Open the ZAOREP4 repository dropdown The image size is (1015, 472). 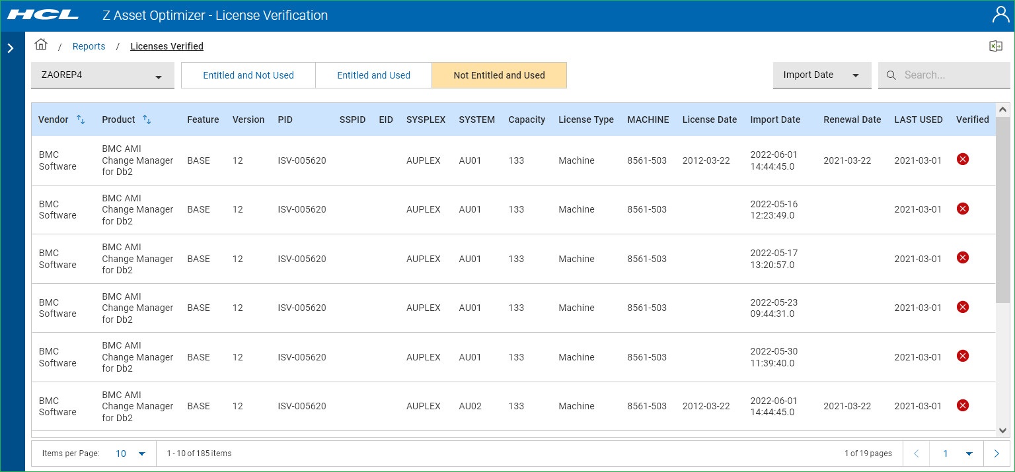[102, 75]
